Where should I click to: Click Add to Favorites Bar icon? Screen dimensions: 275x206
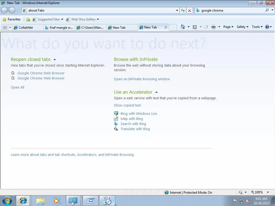point(28,19)
